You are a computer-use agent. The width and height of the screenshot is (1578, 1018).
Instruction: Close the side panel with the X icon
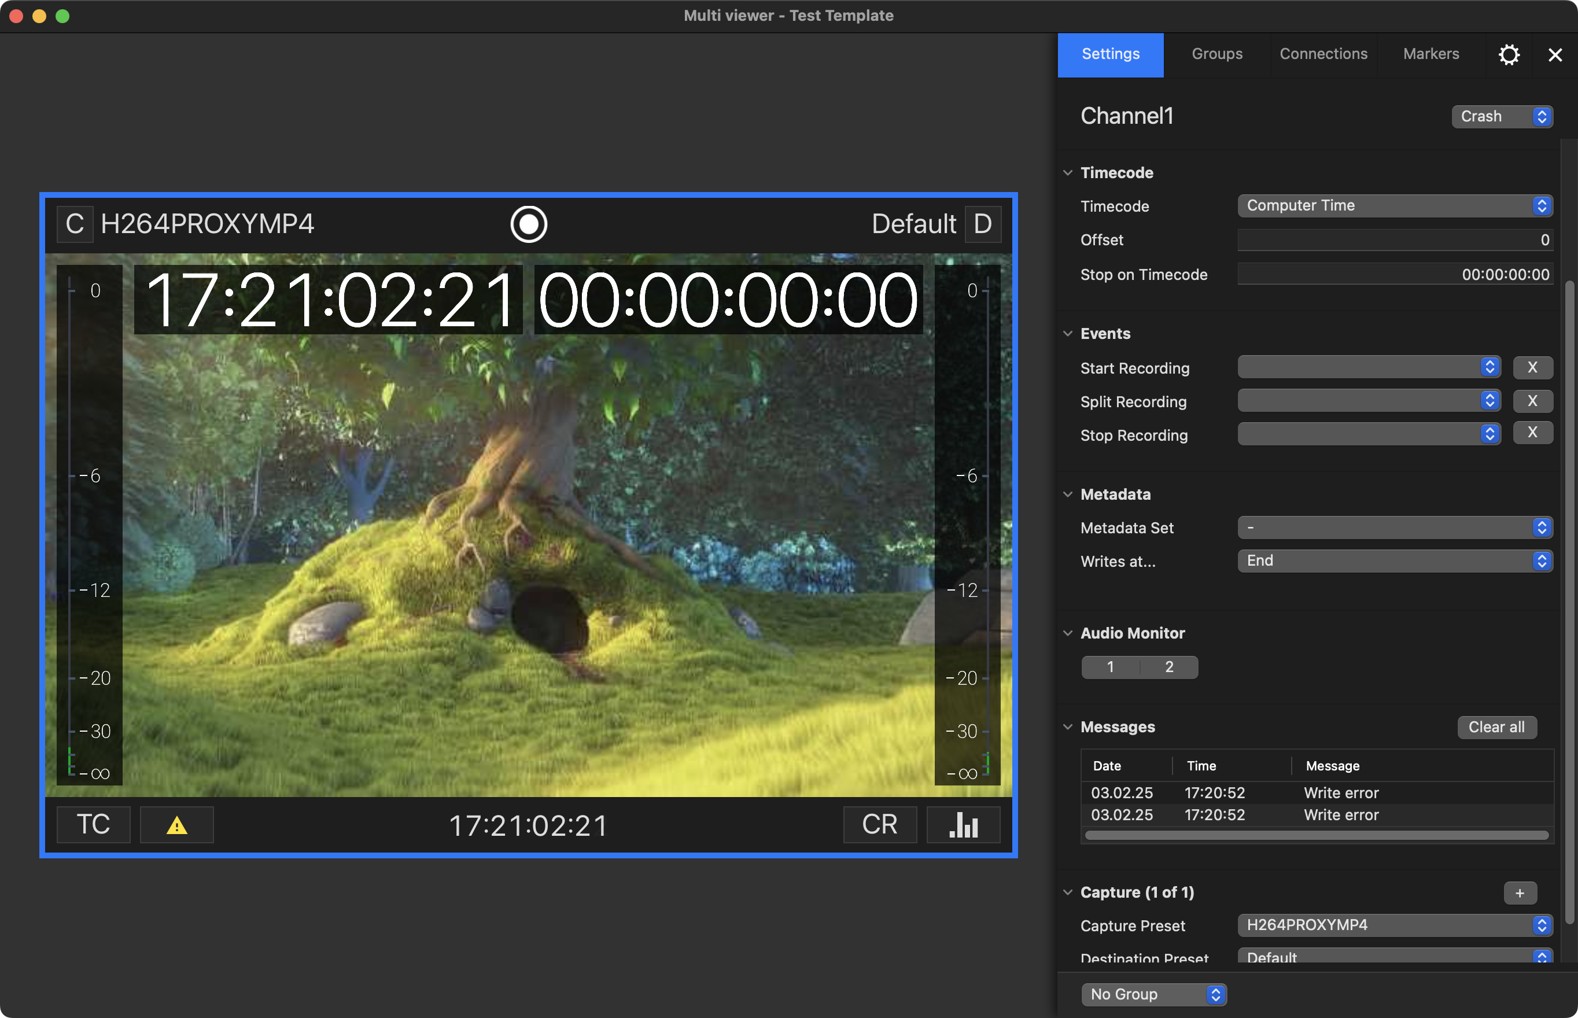coord(1555,55)
